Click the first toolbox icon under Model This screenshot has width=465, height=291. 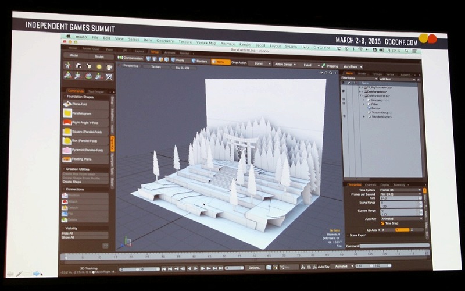pyautogui.click(x=68, y=66)
